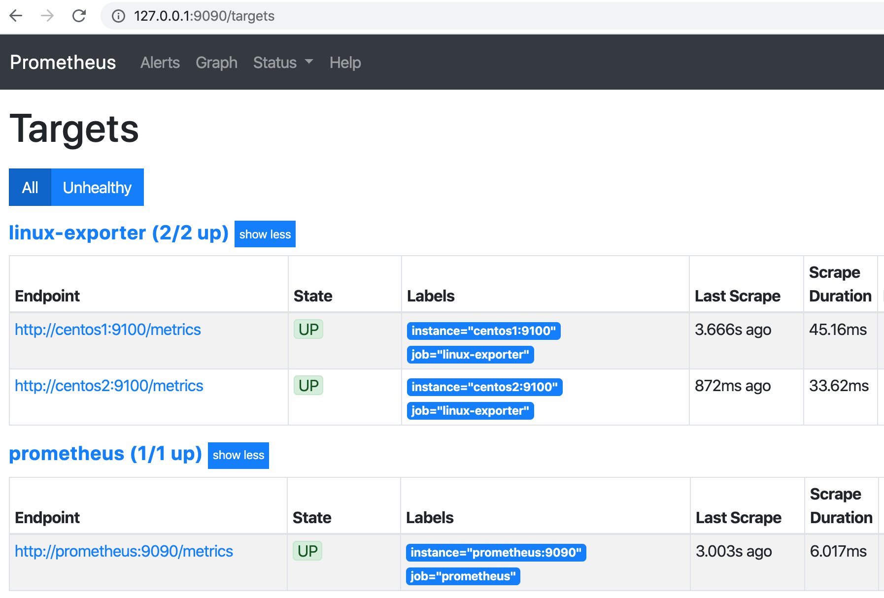The height and width of the screenshot is (598, 884).
Task: Click Labels column header in linux-exporter table
Action: [x=431, y=296]
